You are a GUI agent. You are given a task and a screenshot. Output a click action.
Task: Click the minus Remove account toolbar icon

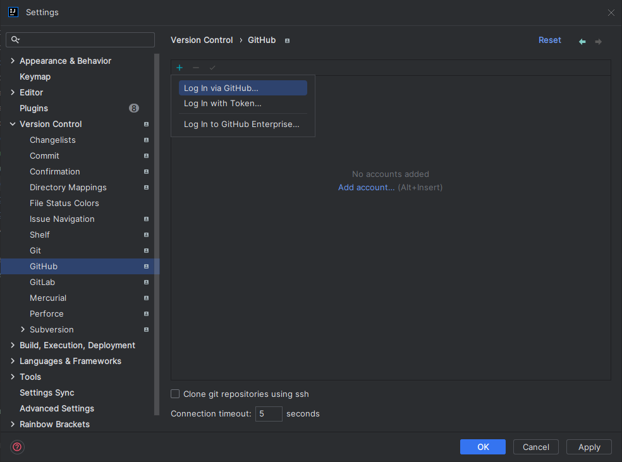pos(196,68)
